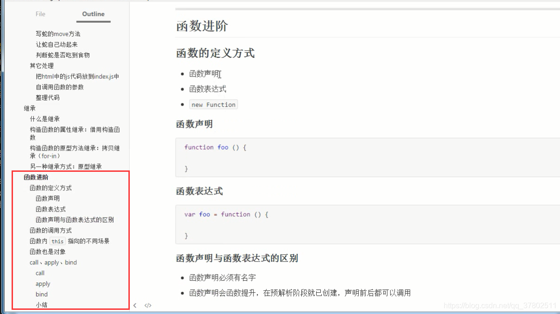Click document heading 函数声明与函数表达式的区别
This screenshot has height=314, width=560.
[237, 258]
